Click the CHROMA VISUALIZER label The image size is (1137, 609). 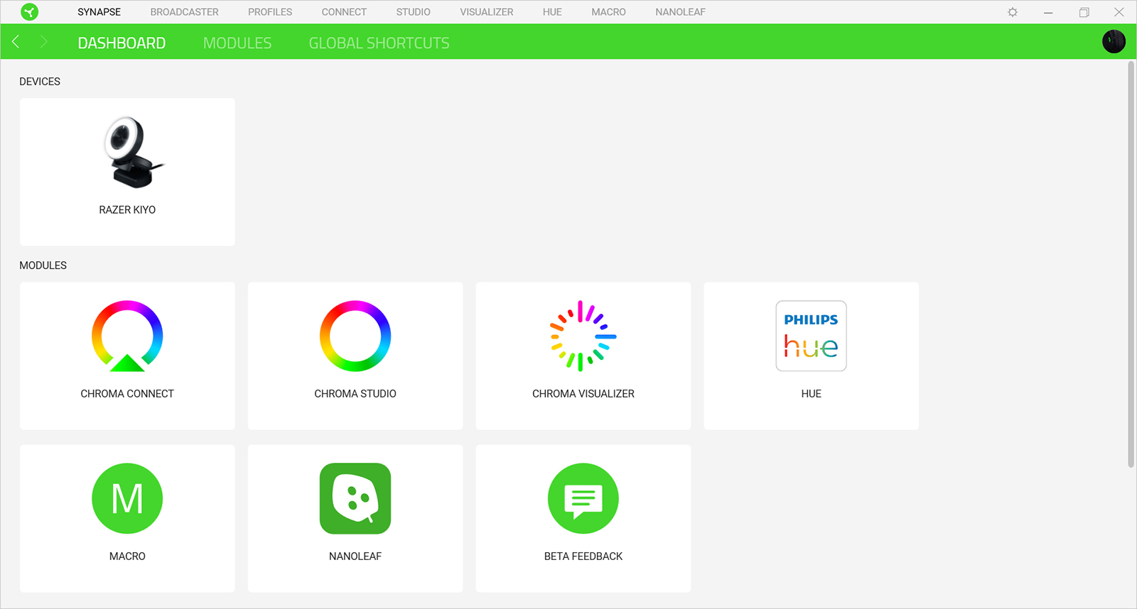(583, 394)
